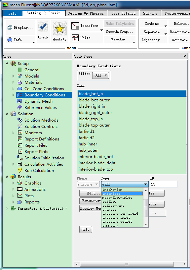Switch to User-Defined tab
The height and width of the screenshot is (270, 190).
(x=123, y=13)
